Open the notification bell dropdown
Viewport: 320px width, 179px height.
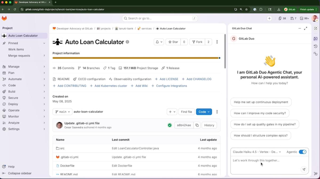(x=159, y=42)
